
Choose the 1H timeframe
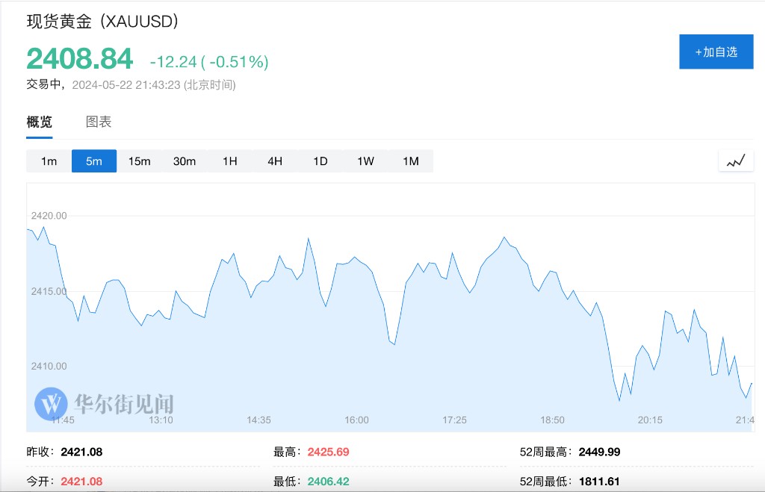229,161
